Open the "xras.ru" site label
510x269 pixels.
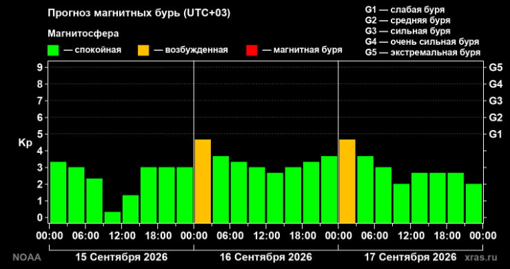(481, 257)
